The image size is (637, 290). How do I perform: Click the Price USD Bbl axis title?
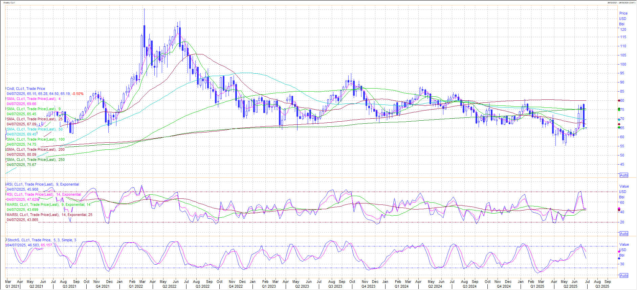tap(623, 19)
